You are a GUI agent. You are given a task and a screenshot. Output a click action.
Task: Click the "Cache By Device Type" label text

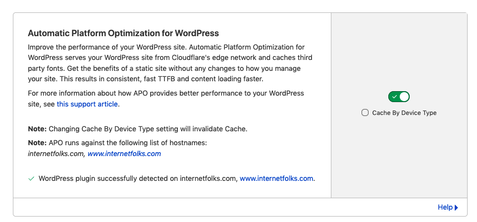[x=404, y=113]
